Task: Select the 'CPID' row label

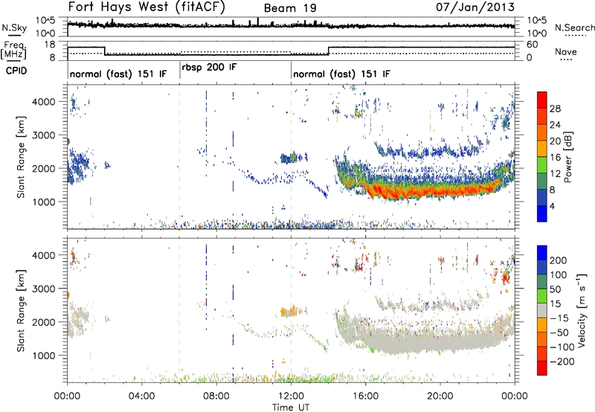Action: 16,71
